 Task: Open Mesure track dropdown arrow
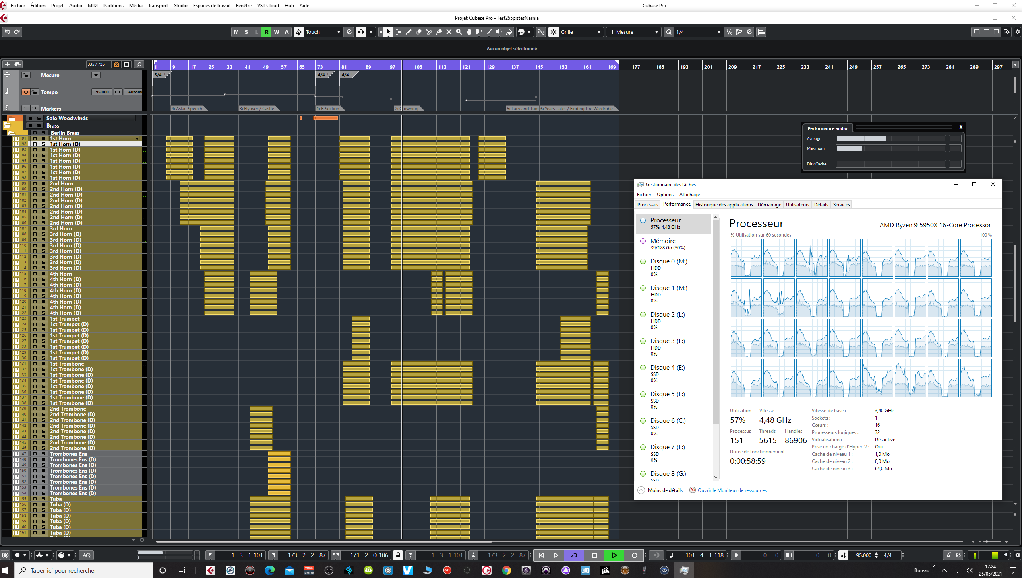tap(96, 75)
